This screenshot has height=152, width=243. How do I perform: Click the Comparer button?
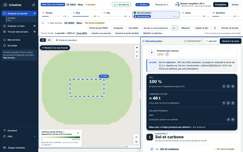pyautogui.click(x=118, y=28)
